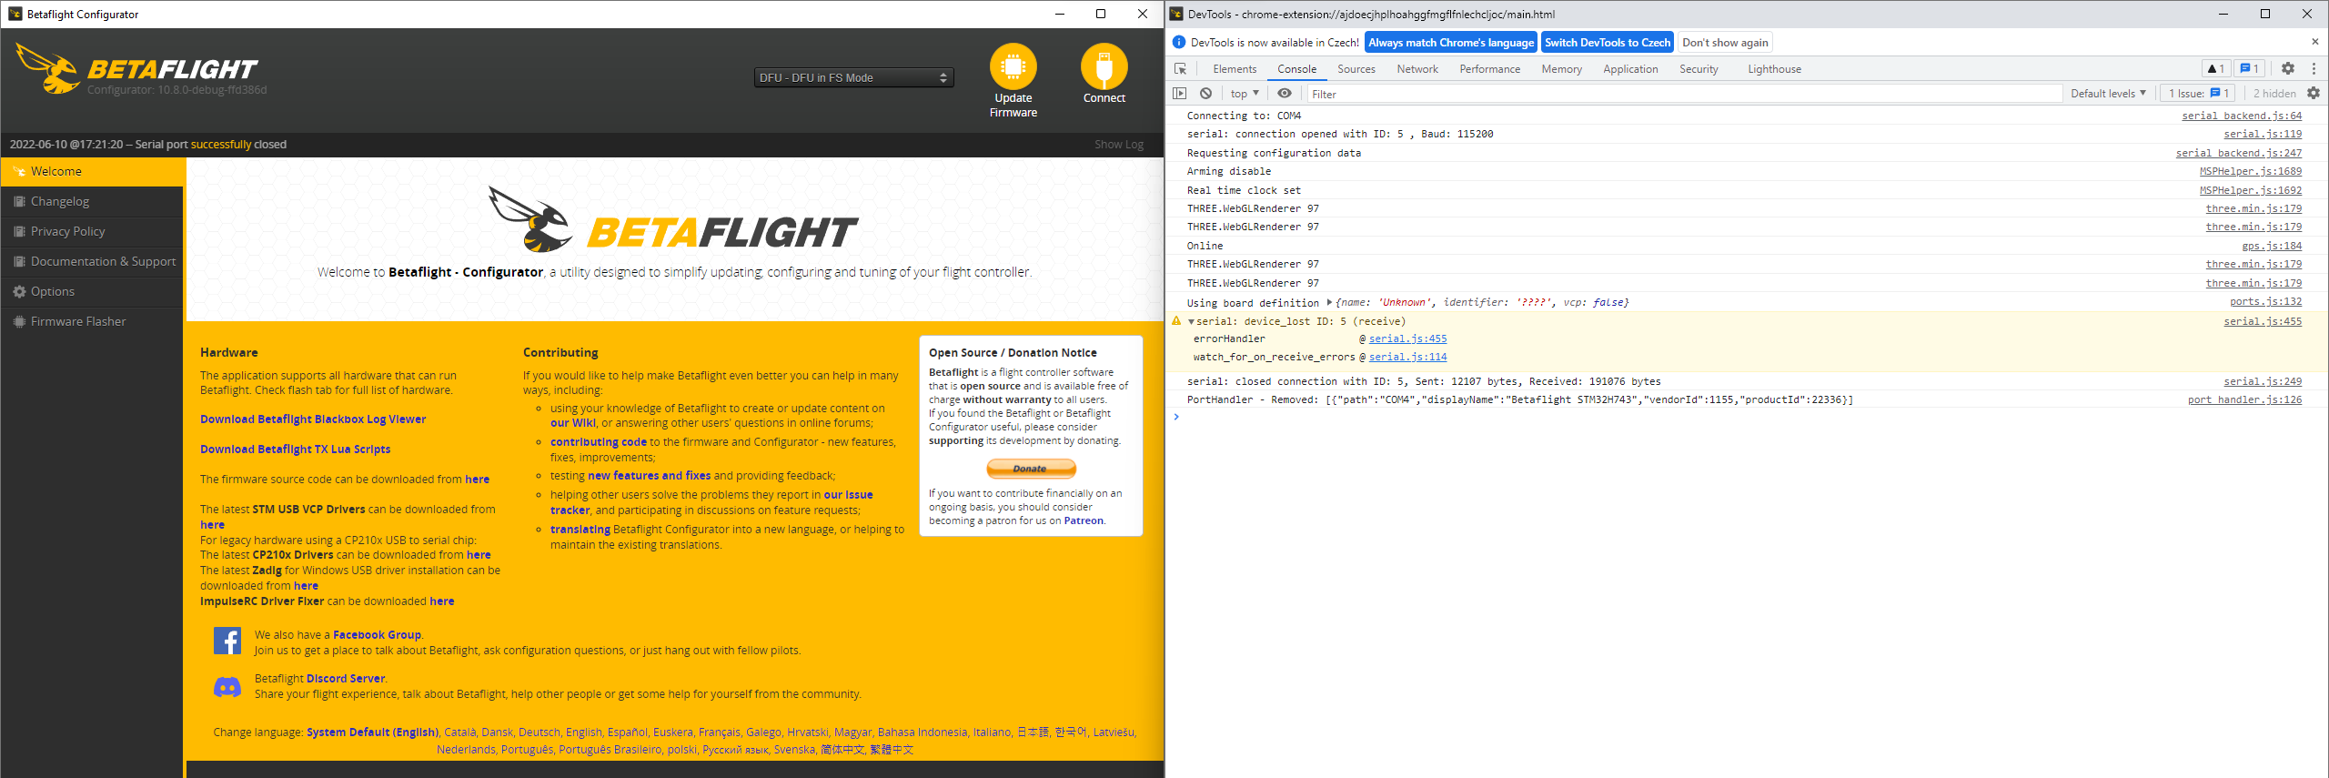Open the Default levels dropdown
Screen dimensions: 2329x778
(x=2108, y=94)
